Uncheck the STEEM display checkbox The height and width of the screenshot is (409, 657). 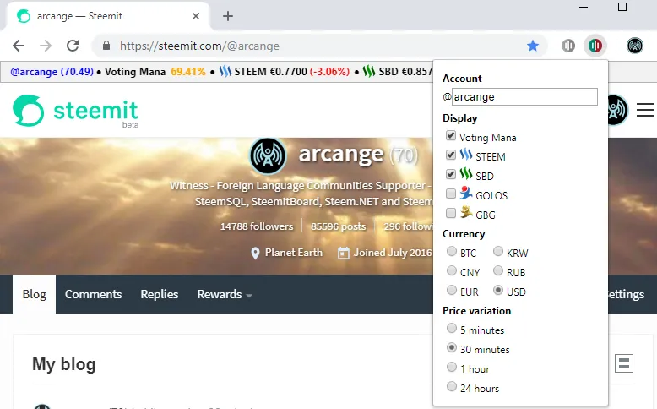(x=451, y=155)
